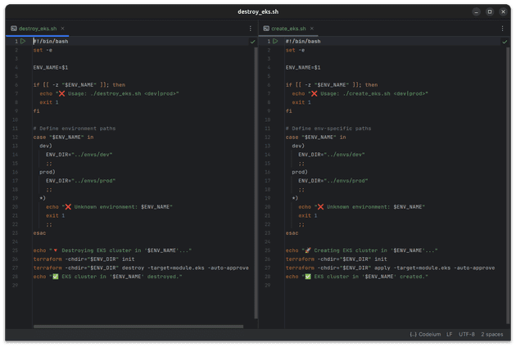This screenshot has width=516, height=347.
Task: Maximize the destroy_eks.sh window
Action: pos(490,11)
